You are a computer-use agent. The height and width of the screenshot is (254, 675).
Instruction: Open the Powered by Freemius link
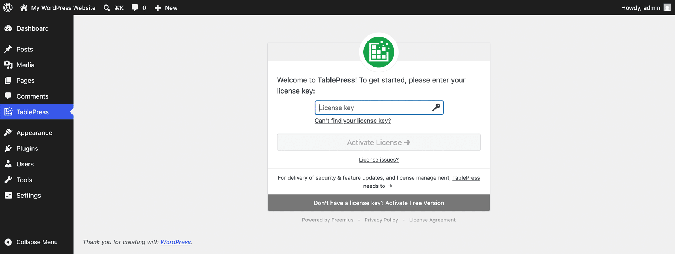point(328,220)
